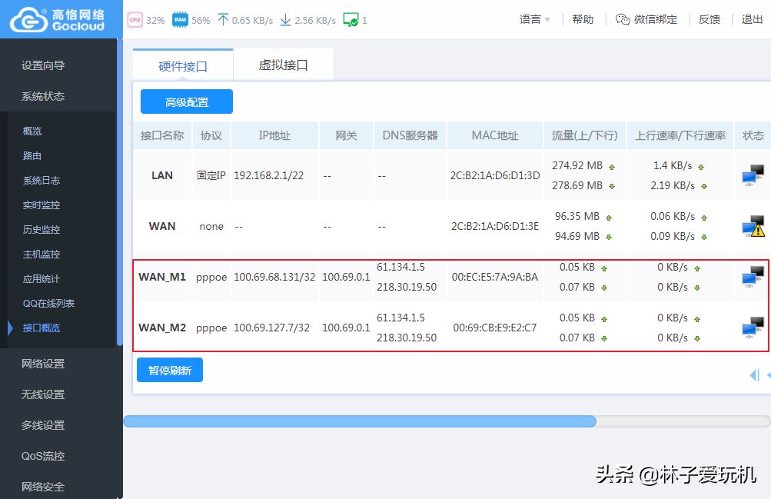Open 实时监控 in the sidebar
Viewport: 771px width, 499px height.
(42, 205)
